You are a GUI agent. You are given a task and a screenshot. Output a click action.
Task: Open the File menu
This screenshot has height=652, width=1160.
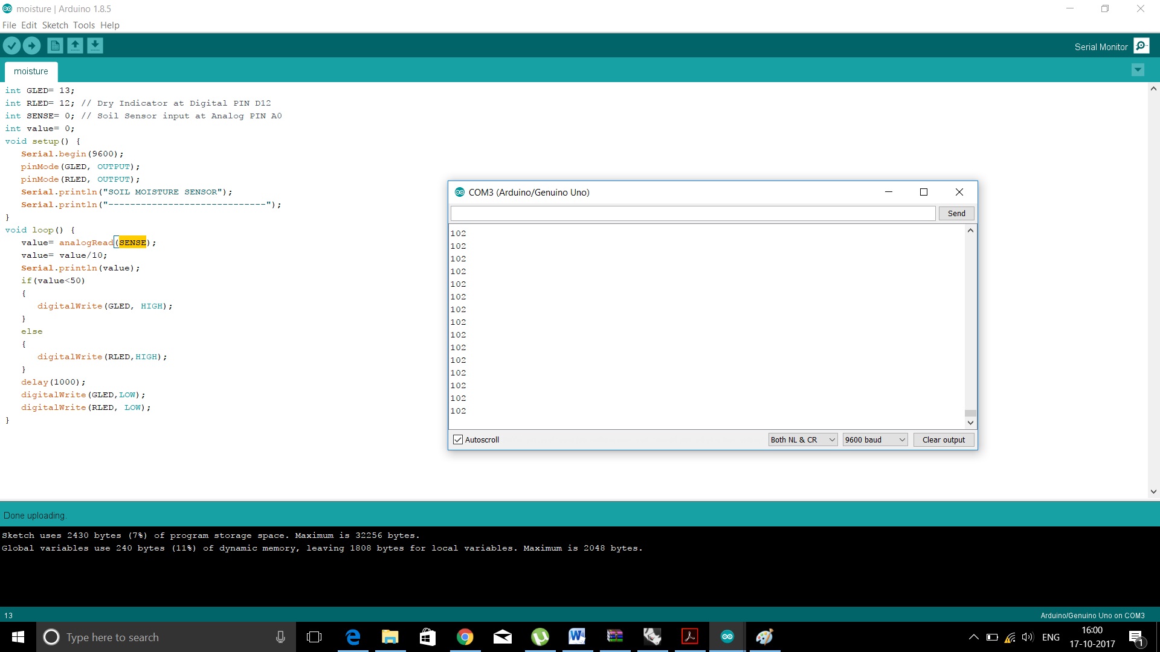tap(9, 25)
